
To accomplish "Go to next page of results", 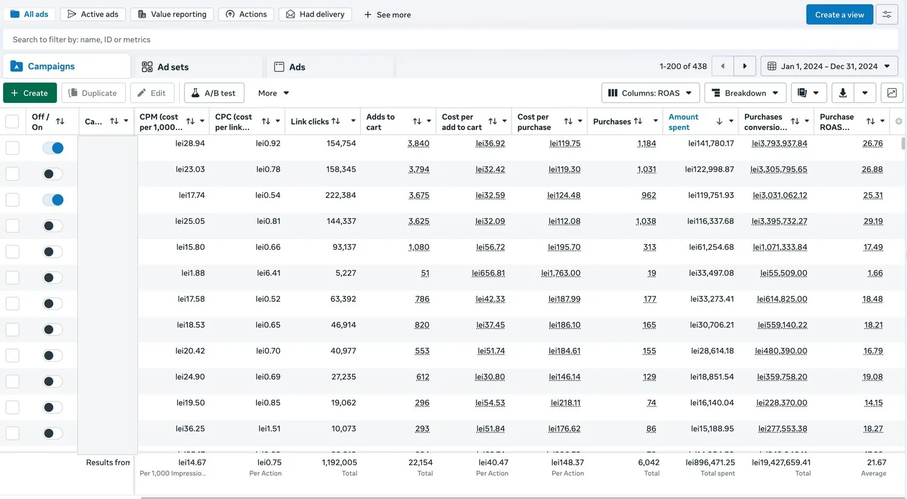I will (x=745, y=67).
